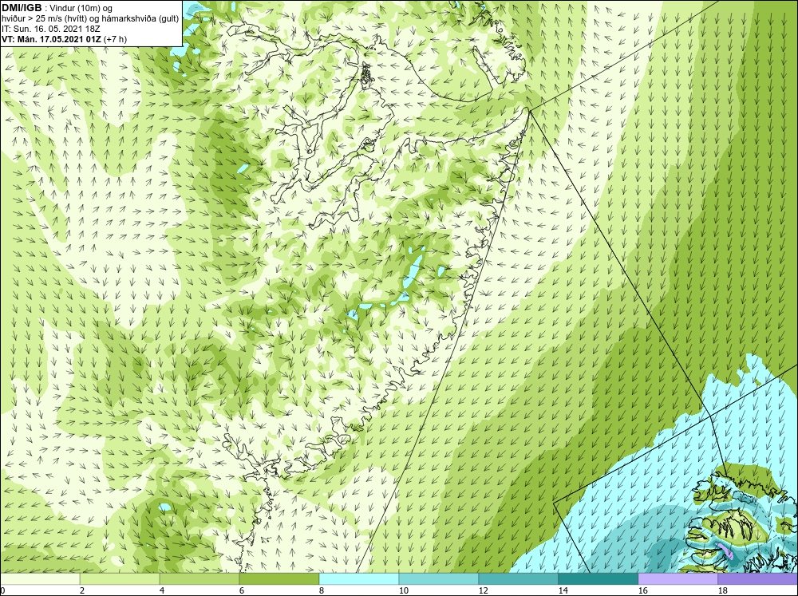Click the above-18 m/s purple swatch
The height and width of the screenshot is (596, 798).
[x=757, y=579]
